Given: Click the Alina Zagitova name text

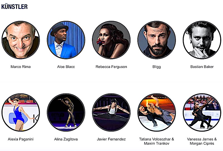Looking at the screenshot, I should pyautogui.click(x=66, y=139).
